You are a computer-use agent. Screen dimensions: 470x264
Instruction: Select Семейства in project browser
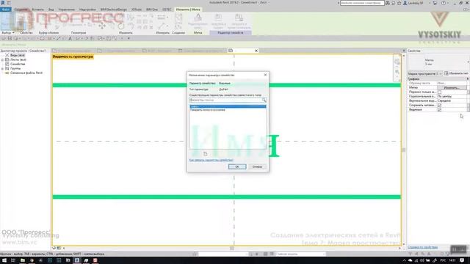[x=18, y=64]
